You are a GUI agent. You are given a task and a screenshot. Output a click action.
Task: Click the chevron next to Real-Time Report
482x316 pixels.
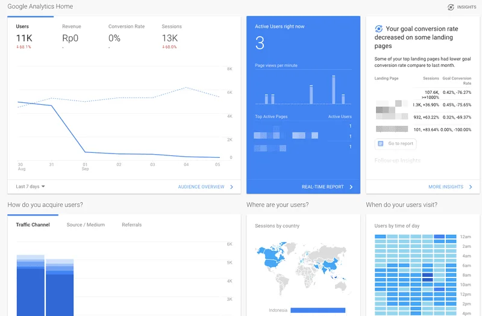click(351, 187)
